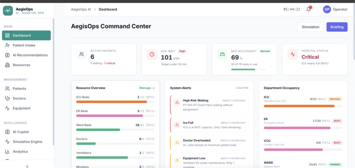Click the Avg Wait clock icon

(x=152, y=54)
